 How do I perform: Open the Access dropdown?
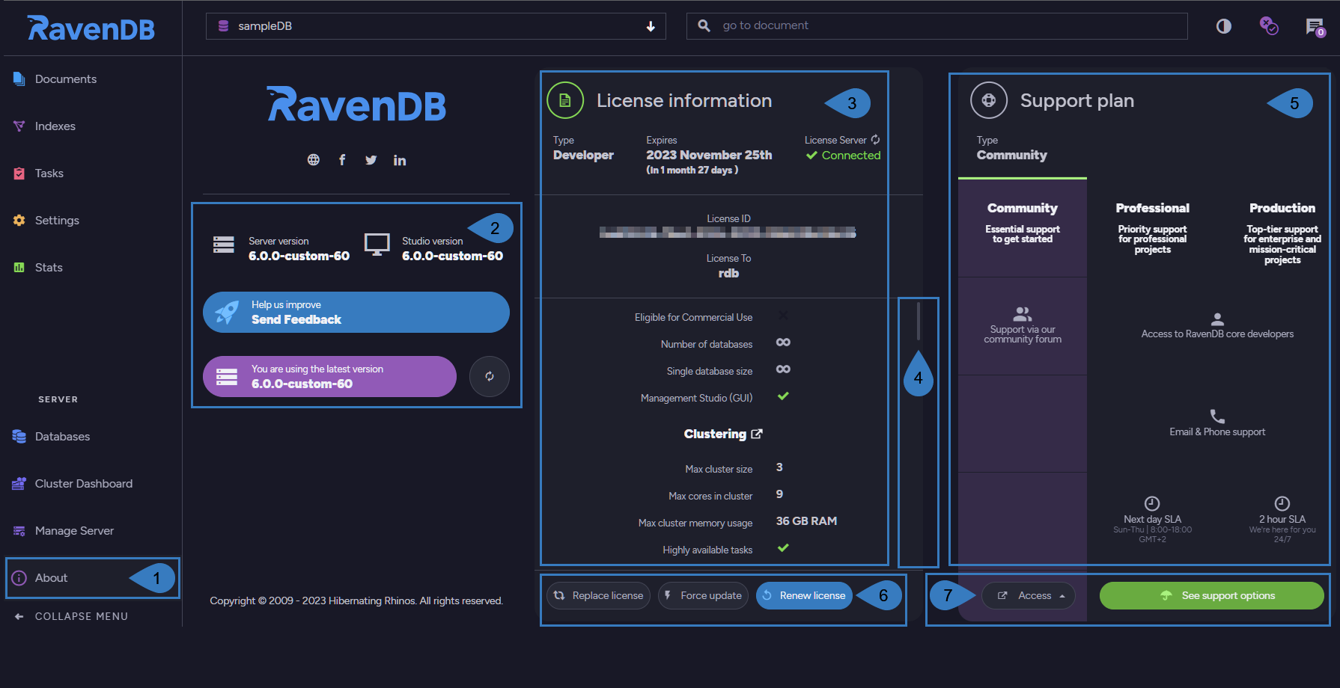coord(1029,595)
